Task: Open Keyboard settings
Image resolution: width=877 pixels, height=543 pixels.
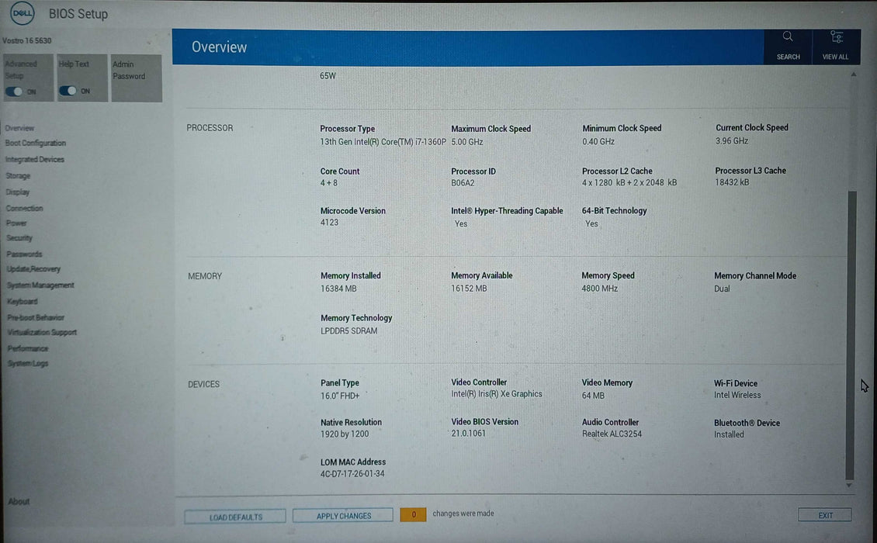Action: tap(23, 302)
